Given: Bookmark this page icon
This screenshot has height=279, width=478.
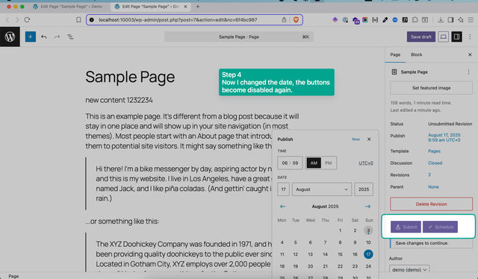Looking at the screenshot, I should click(x=78, y=20).
